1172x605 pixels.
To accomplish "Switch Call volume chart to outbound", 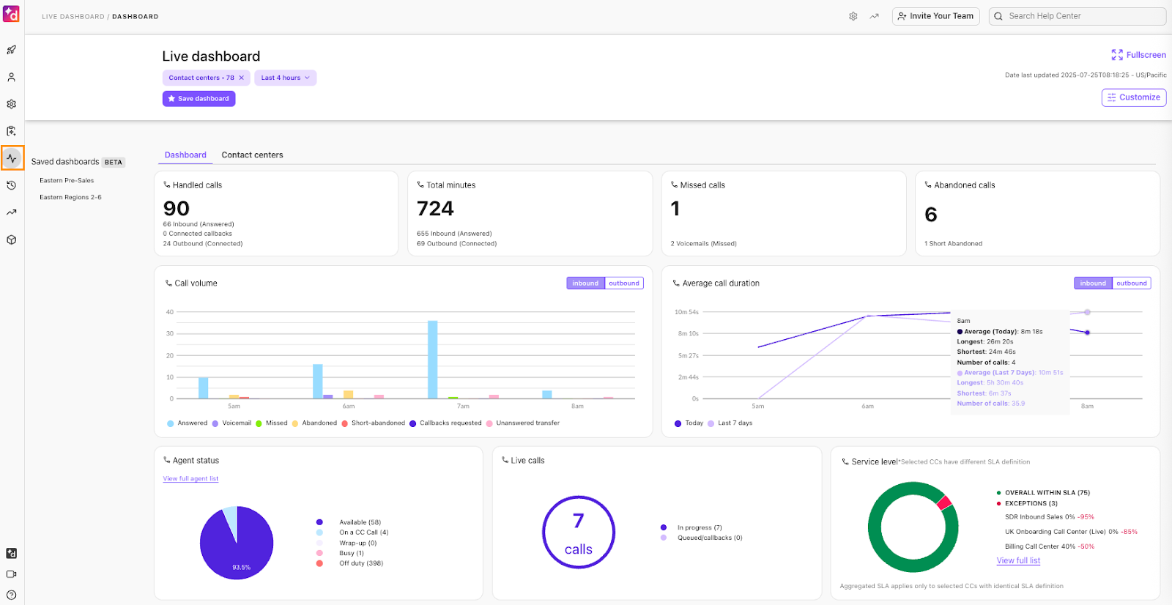I will coord(623,283).
